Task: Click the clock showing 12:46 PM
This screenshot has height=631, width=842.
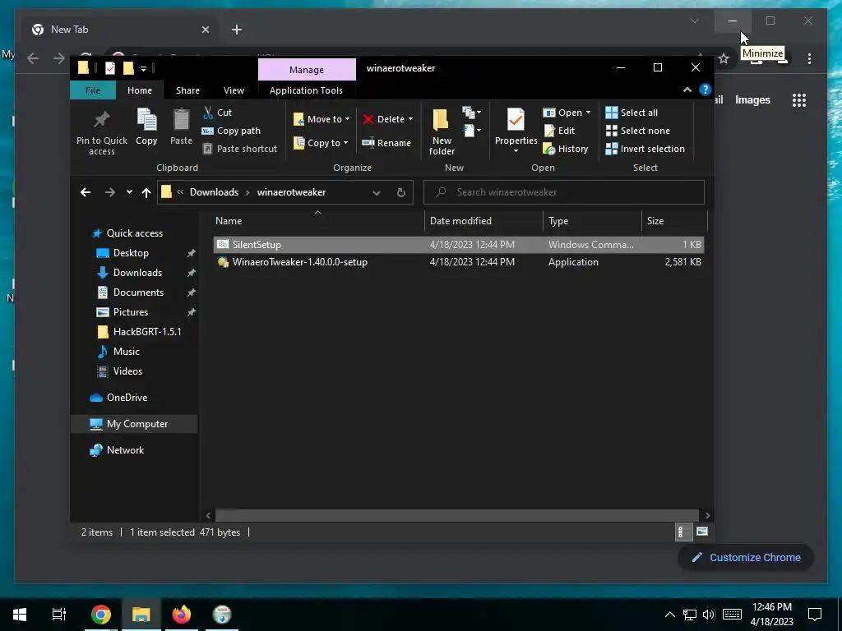Action: (771, 607)
